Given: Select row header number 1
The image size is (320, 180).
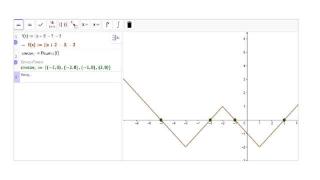Looking at the screenshot, I should [16, 36].
